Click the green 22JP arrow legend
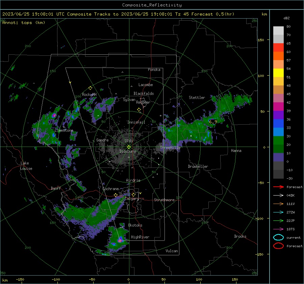The image size is (304, 284). pos(278,221)
